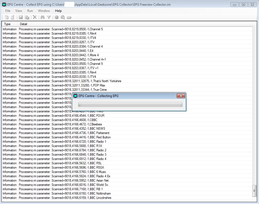Click the magnifier search toolbar icon

pyautogui.click(x=63, y=17)
